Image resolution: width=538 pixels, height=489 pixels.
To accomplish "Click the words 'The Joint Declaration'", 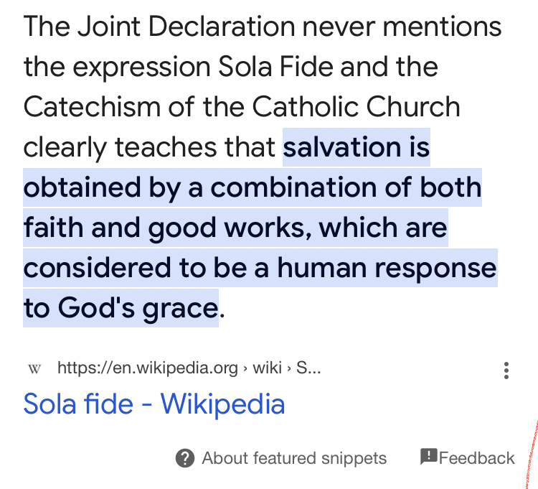I will coord(159,27).
